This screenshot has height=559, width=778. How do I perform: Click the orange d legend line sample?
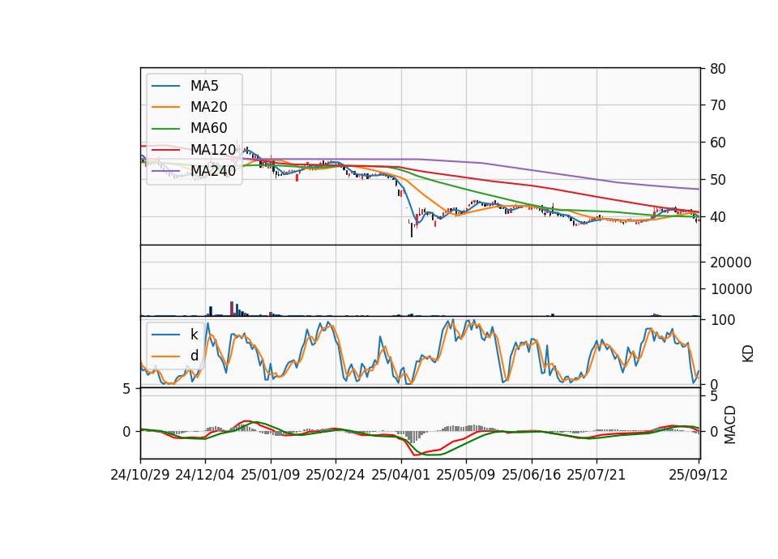tap(165, 356)
